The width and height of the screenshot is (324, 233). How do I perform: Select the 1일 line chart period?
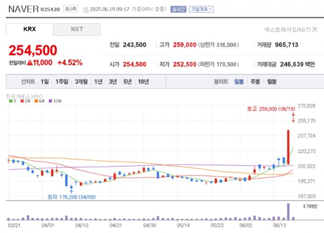(x=44, y=82)
